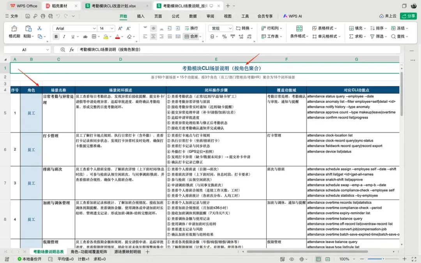This screenshot has height=263, width=421.
Task: Open the 插入 ribbon tab
Action: (x=141, y=16)
